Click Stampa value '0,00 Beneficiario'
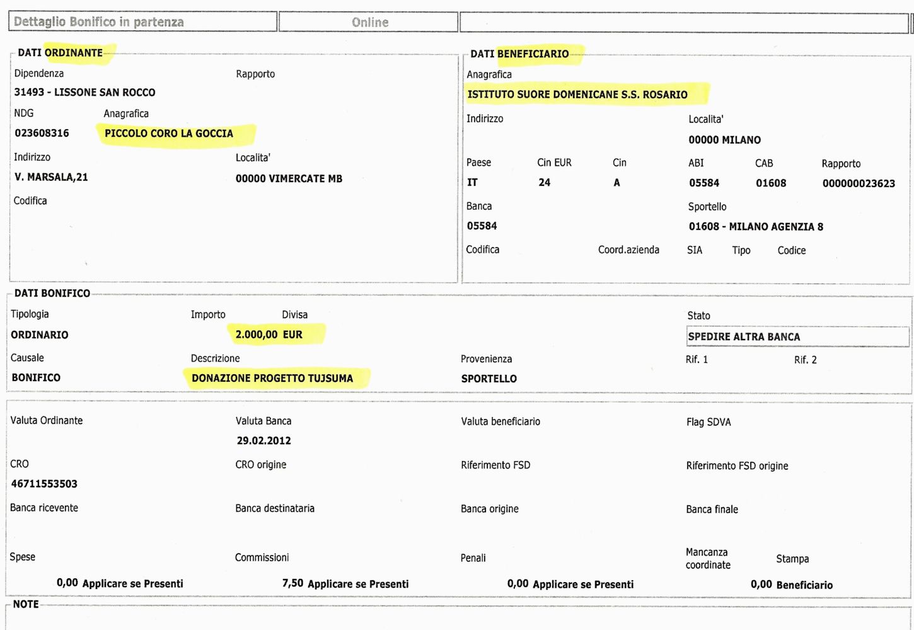Image resolution: width=914 pixels, height=630 pixels. pos(792,585)
